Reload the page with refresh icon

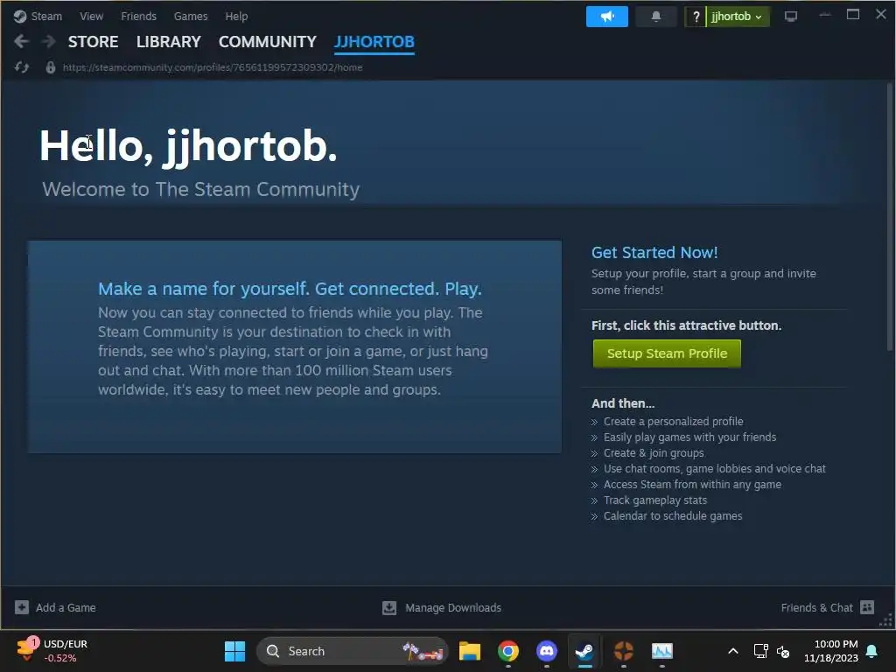[x=22, y=67]
